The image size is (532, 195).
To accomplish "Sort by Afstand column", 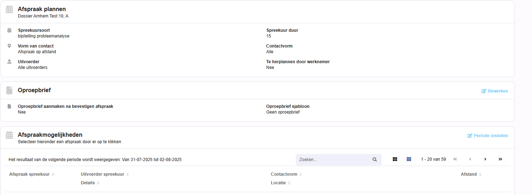I will click(x=471, y=174).
